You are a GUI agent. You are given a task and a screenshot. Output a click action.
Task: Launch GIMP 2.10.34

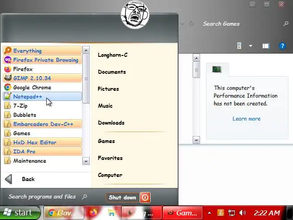point(43,78)
